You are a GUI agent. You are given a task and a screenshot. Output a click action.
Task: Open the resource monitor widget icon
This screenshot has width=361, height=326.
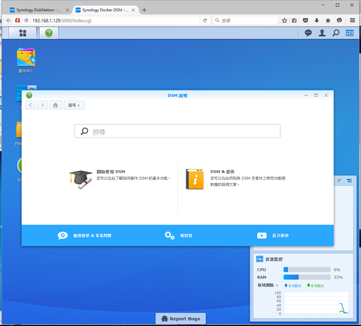coord(259,259)
